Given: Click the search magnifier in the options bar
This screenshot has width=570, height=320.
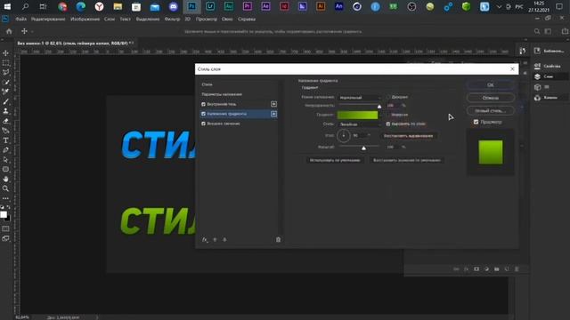Looking at the screenshot, I should tap(537, 32).
